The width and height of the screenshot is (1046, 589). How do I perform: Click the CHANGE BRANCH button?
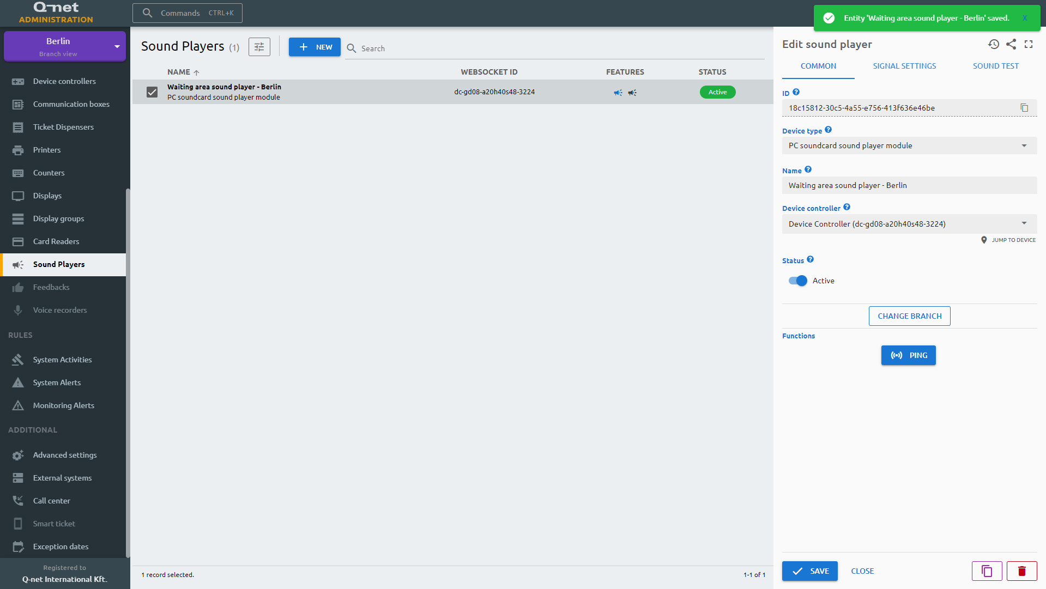[909, 316]
